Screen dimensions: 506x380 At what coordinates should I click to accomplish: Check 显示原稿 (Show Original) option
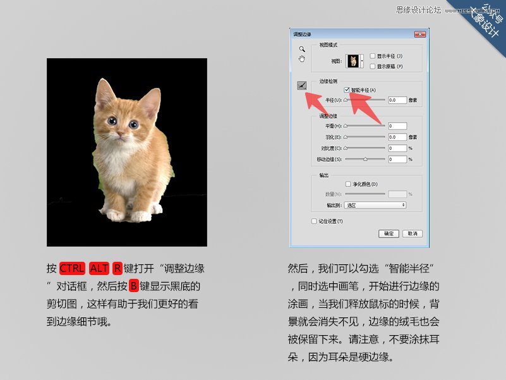(372, 64)
